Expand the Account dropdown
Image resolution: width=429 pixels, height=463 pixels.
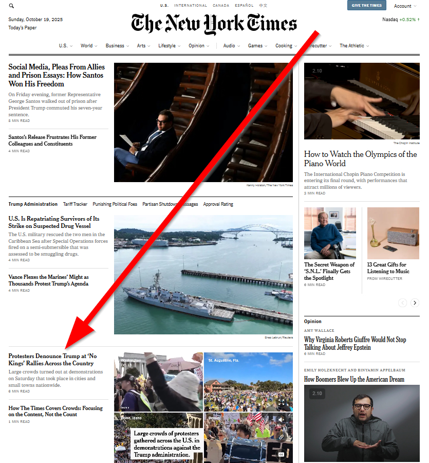click(x=405, y=6)
